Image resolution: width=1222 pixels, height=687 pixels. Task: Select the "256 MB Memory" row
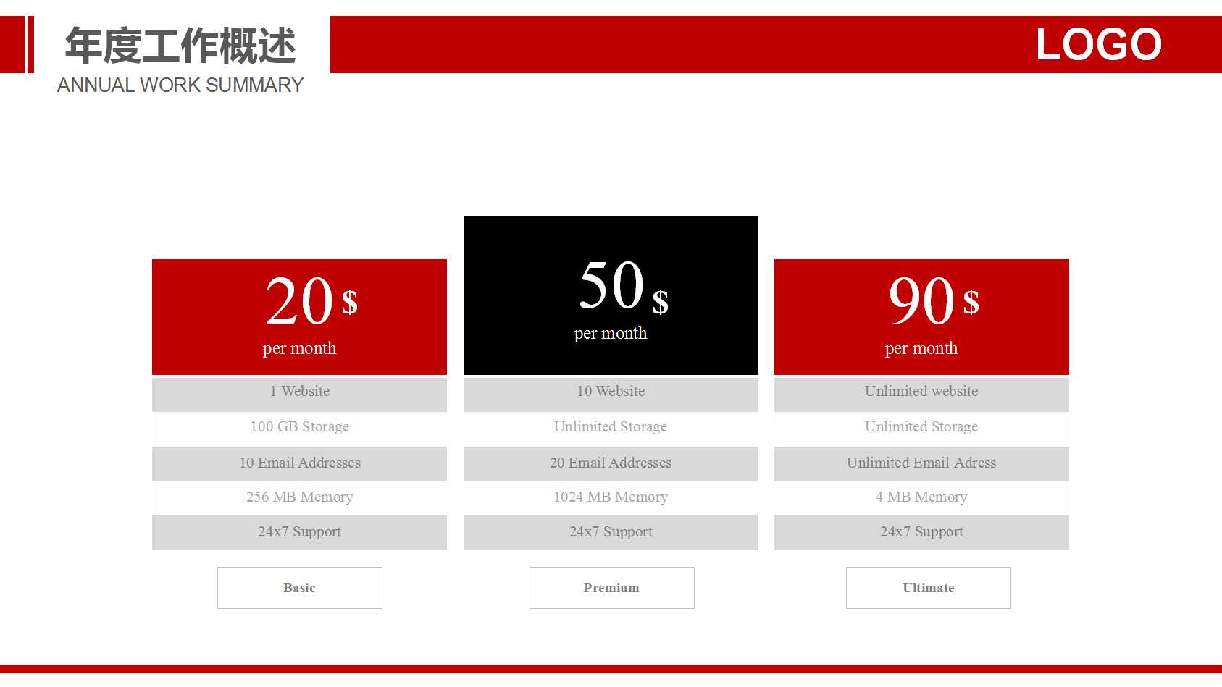click(x=299, y=497)
